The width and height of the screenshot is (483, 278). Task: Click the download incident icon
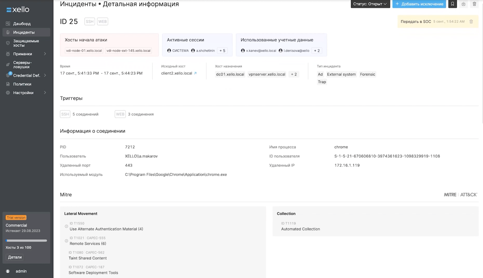tap(463, 4)
